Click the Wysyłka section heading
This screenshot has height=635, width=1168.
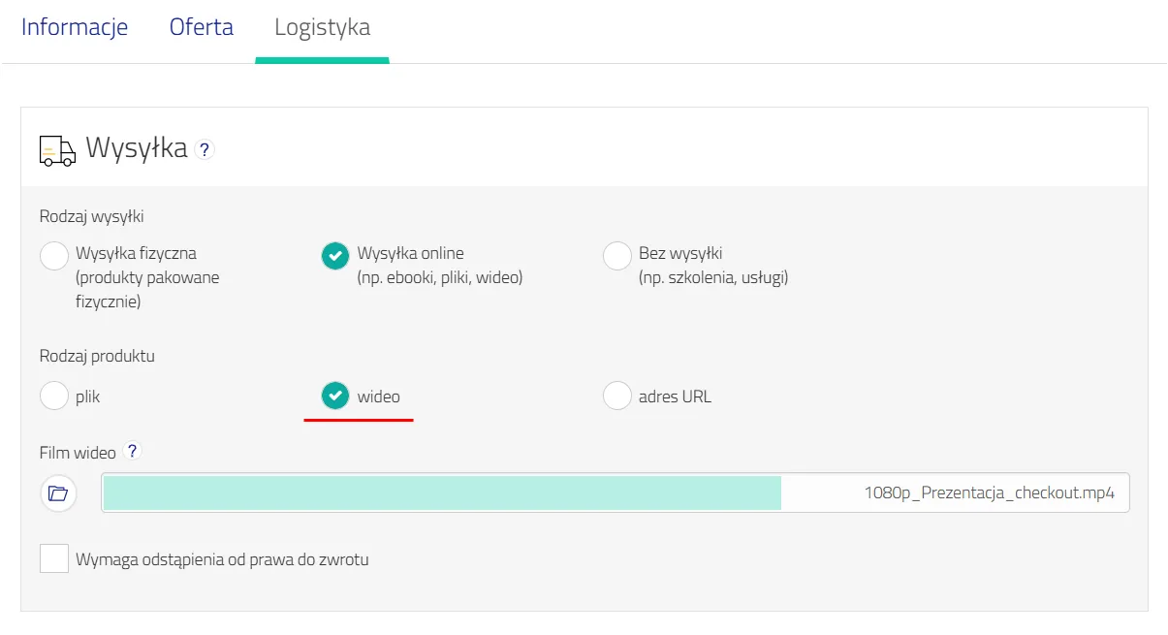pos(137,148)
